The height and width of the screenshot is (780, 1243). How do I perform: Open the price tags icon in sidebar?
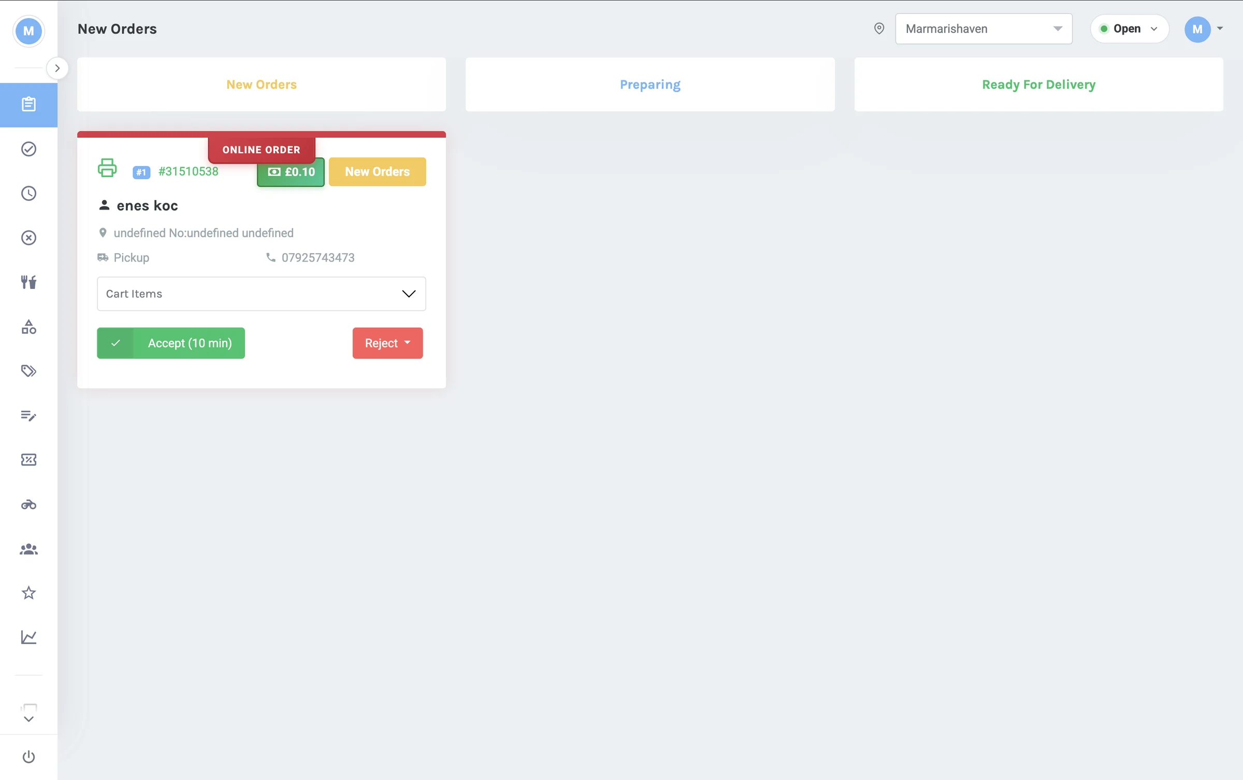(x=28, y=371)
